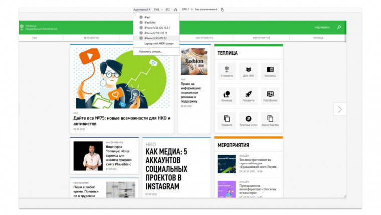Open the Контакты icon tile

point(270,70)
